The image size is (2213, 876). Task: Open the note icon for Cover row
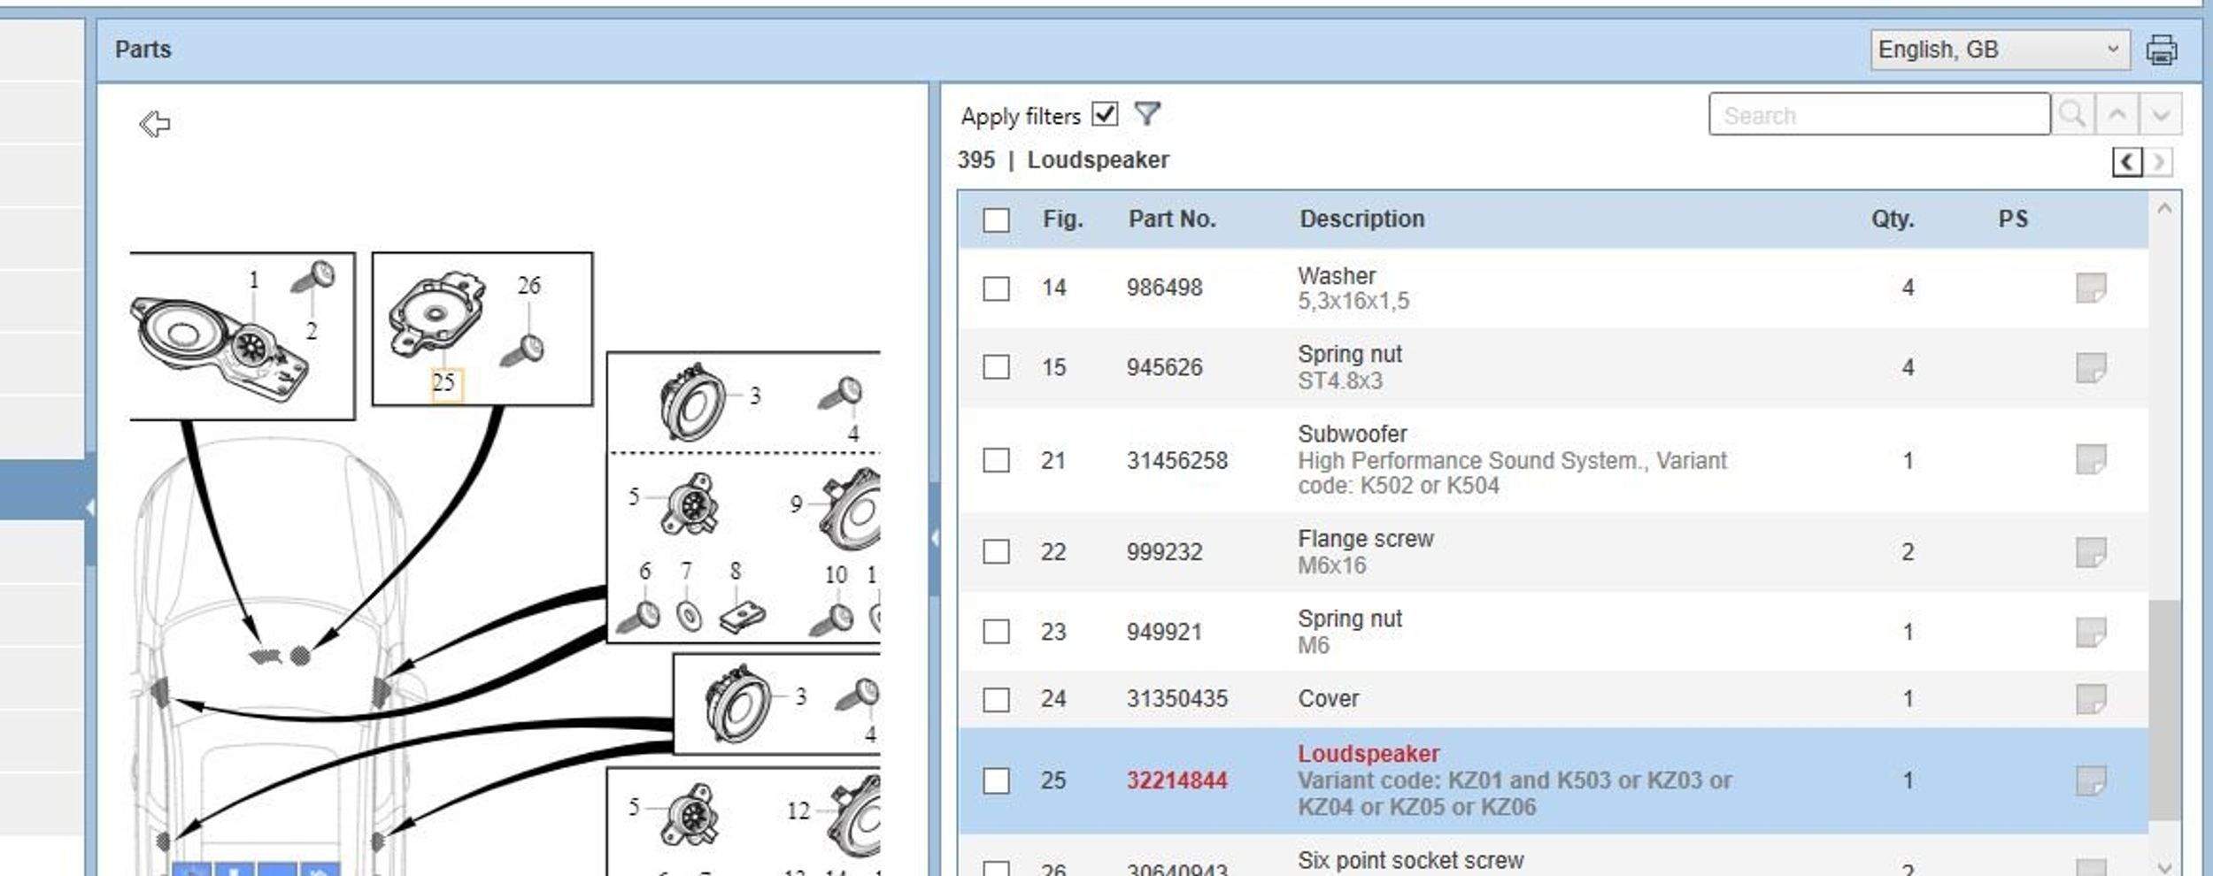tap(2091, 699)
